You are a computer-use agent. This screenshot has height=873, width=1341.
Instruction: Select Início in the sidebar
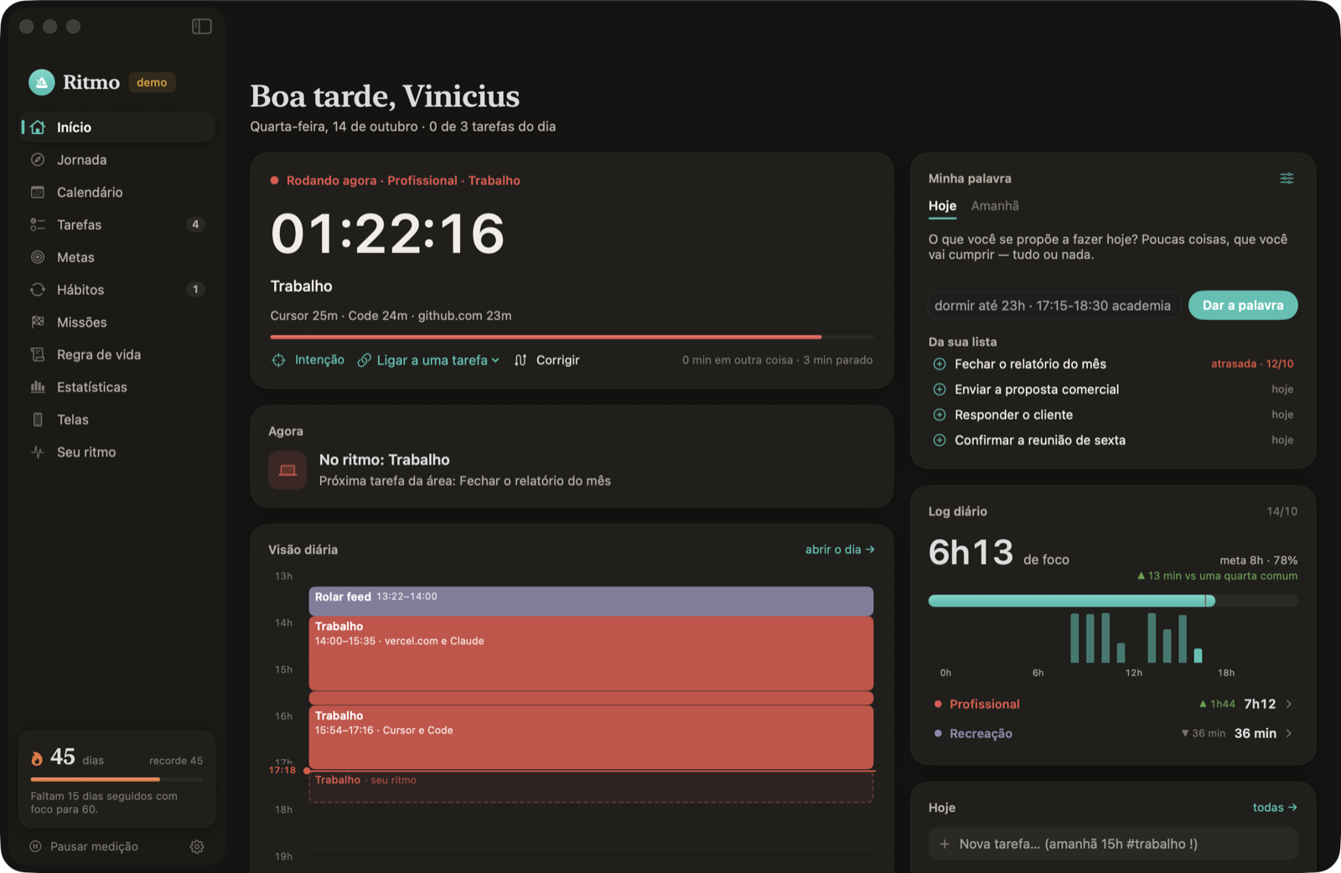tap(117, 127)
